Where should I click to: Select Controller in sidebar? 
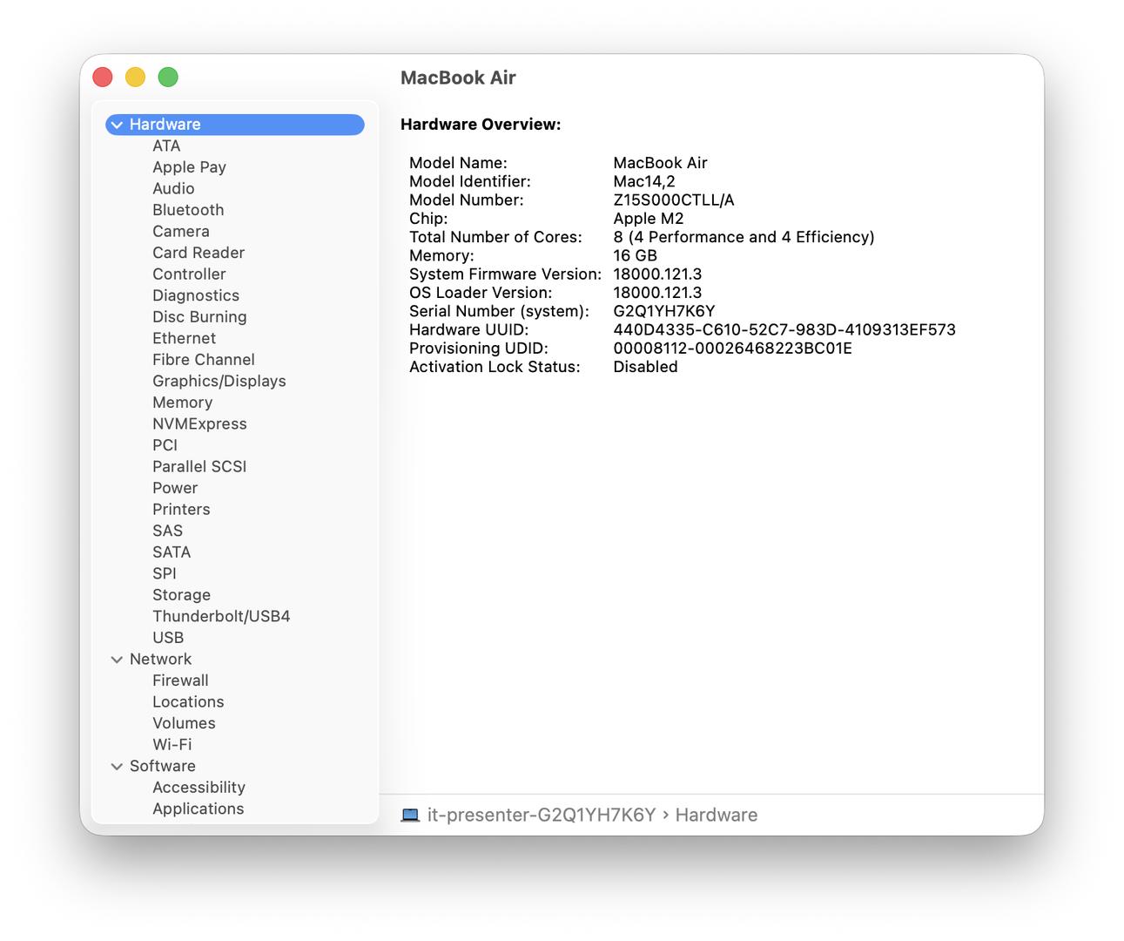tap(189, 274)
